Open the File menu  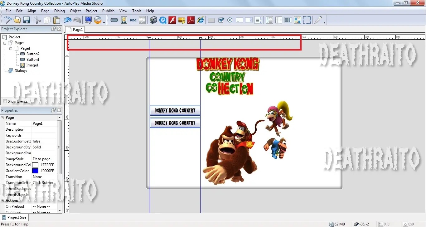tap(8, 11)
